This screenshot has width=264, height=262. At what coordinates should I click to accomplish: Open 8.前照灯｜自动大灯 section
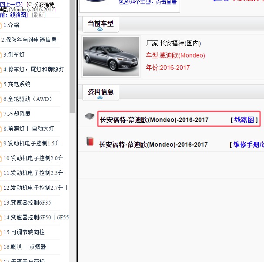point(29,129)
